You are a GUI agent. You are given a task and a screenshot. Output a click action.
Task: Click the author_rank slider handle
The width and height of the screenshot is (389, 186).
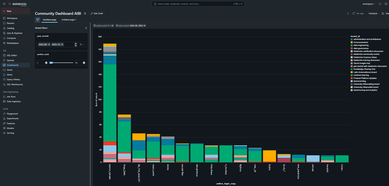point(51,62)
